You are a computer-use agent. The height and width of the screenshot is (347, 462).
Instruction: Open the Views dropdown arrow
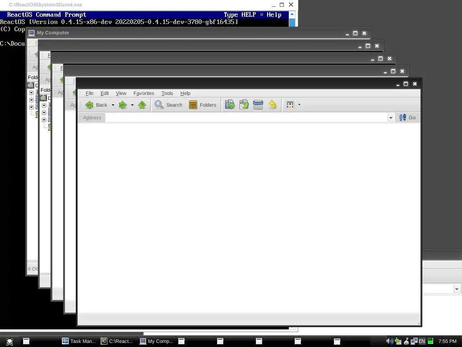click(x=300, y=105)
